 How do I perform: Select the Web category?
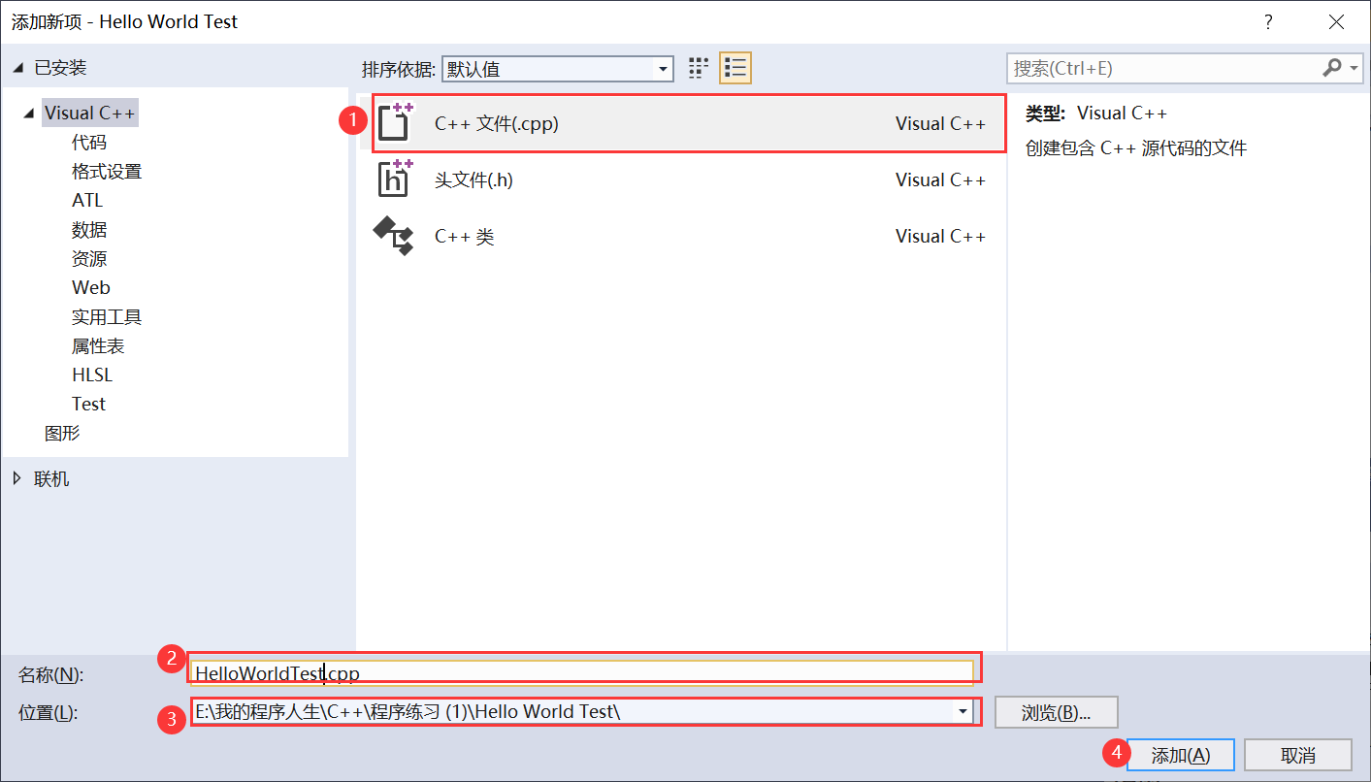pos(91,288)
